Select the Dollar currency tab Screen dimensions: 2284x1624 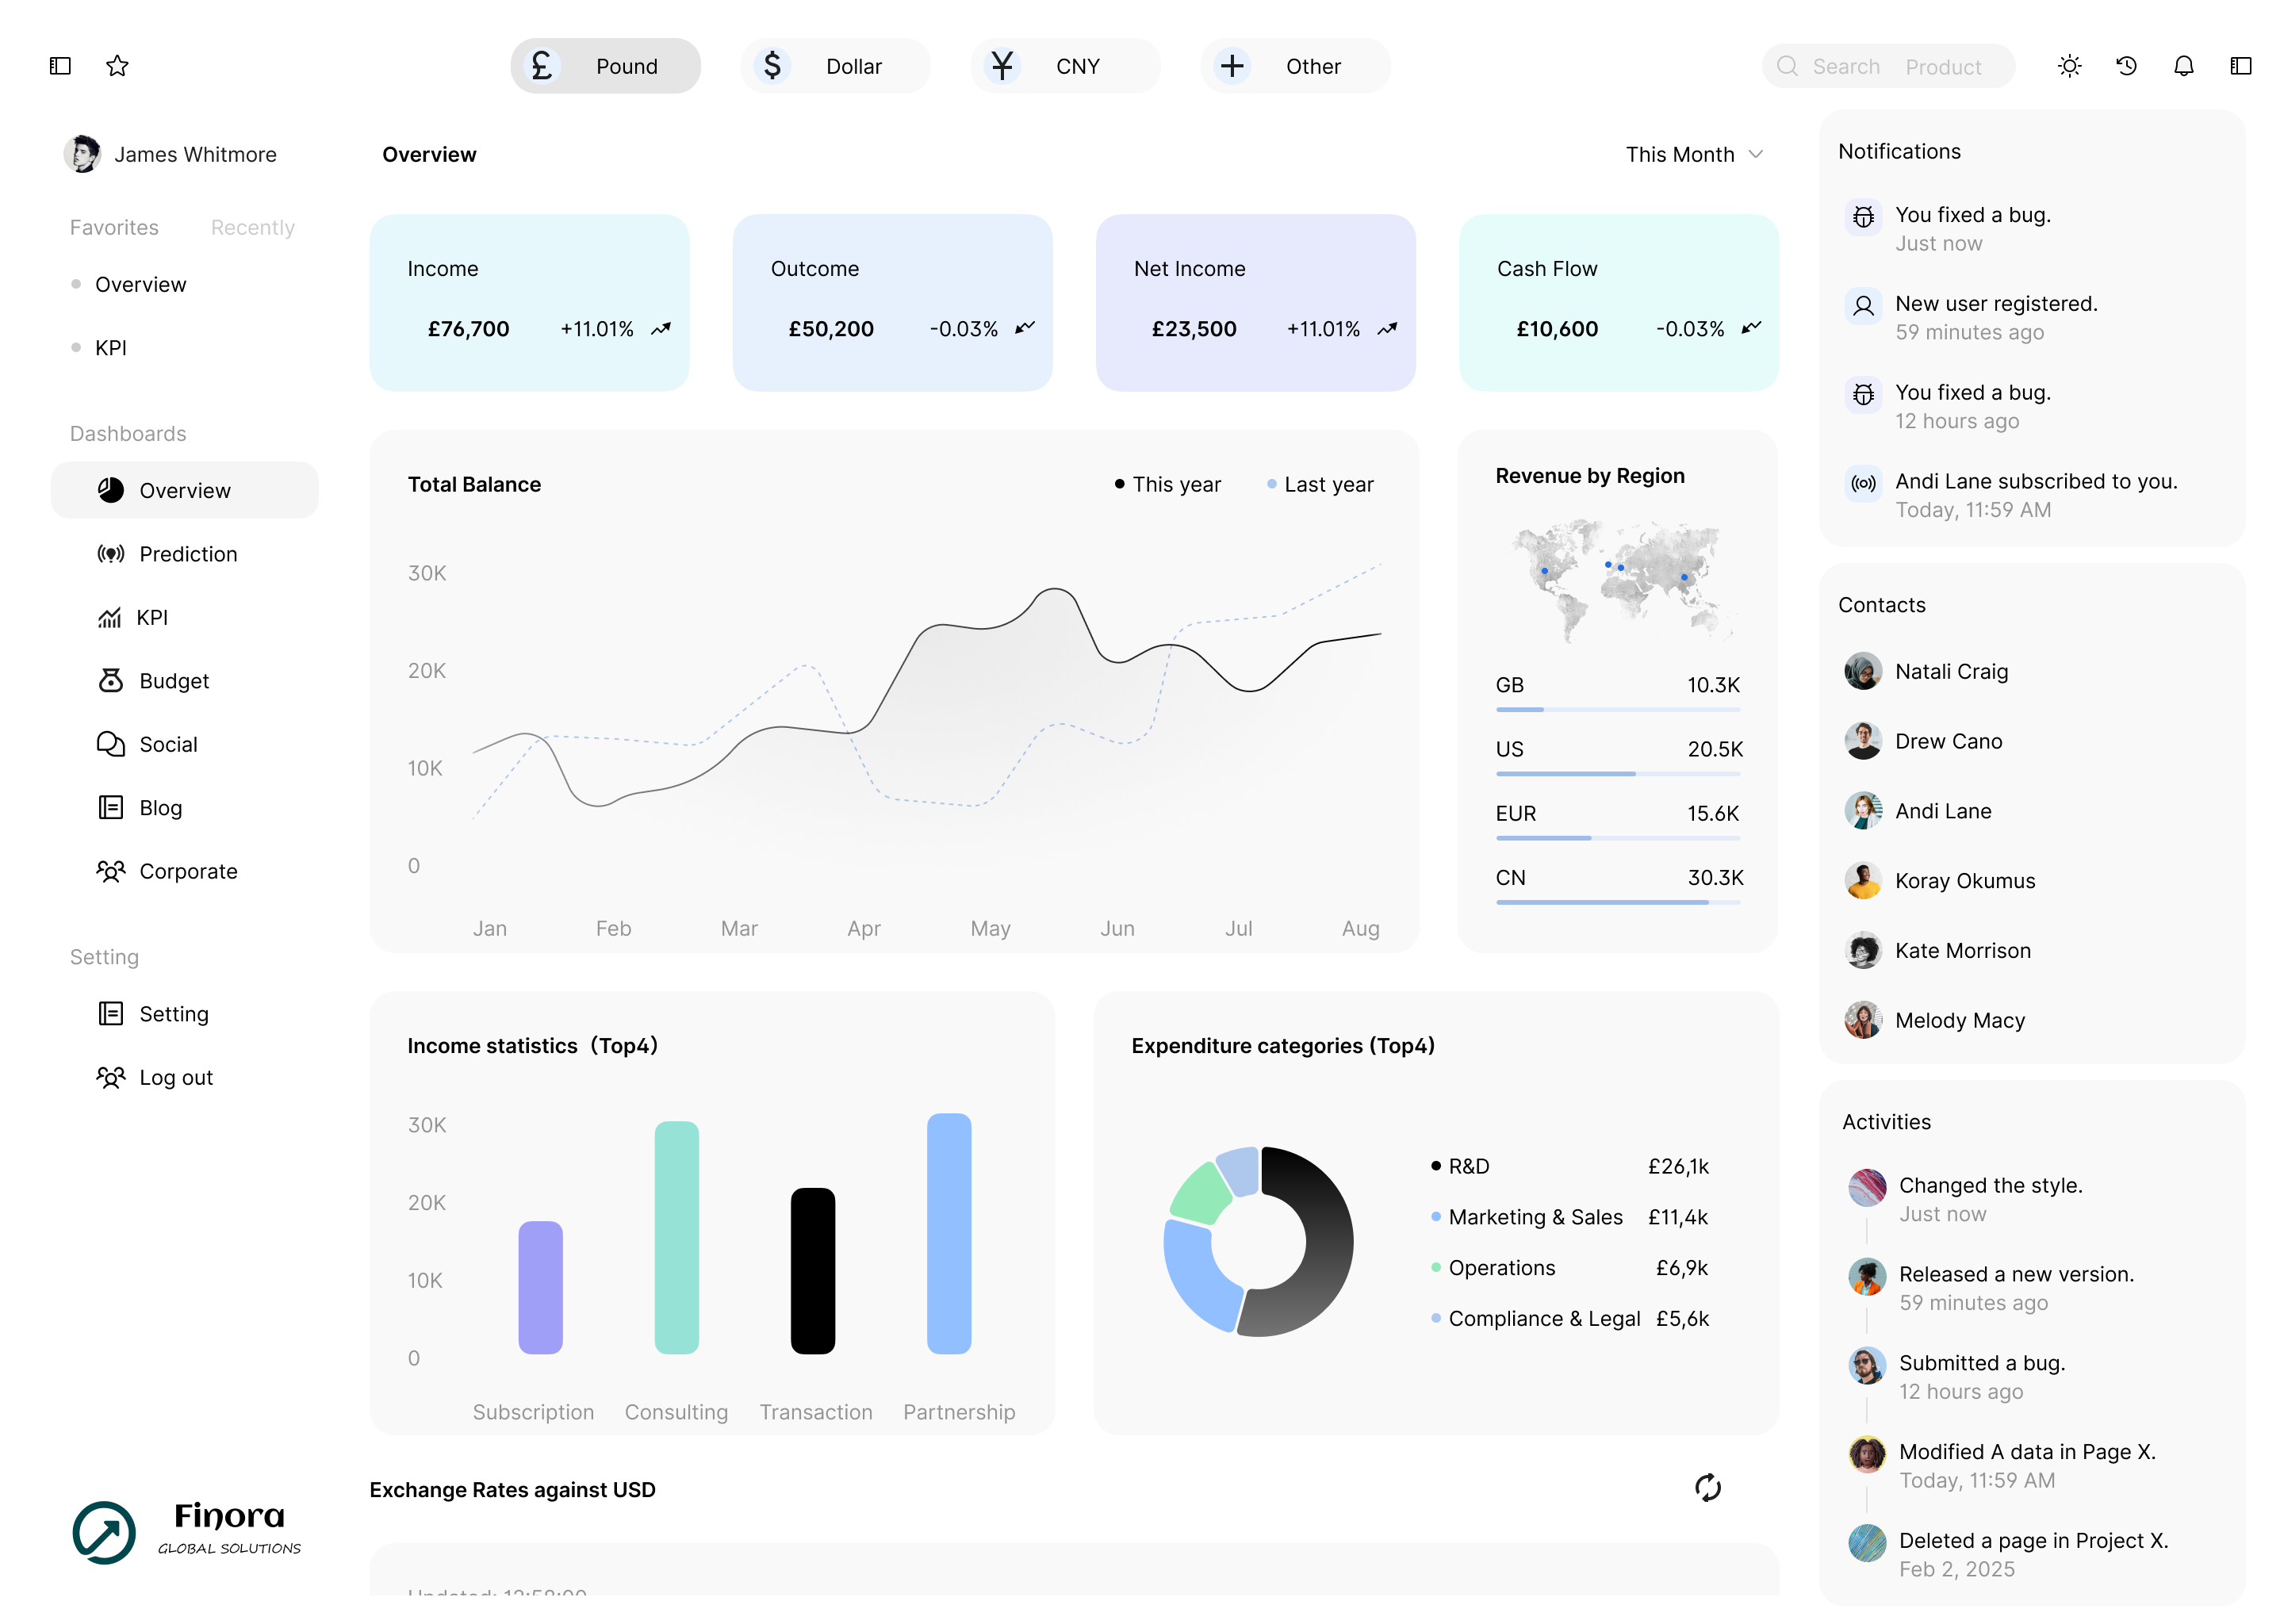(834, 66)
